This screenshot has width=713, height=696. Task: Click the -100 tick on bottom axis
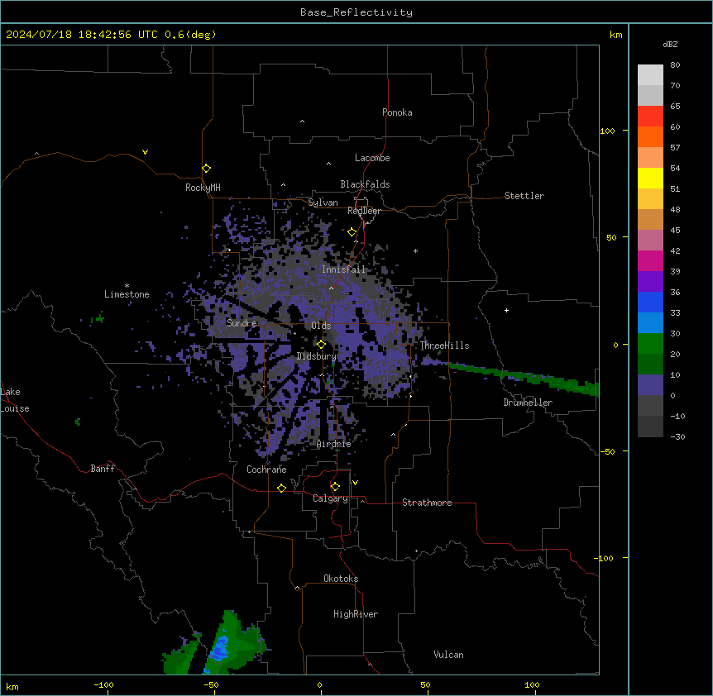[103, 684]
